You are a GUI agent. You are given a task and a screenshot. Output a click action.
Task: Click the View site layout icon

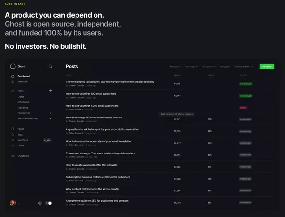(x=13, y=82)
